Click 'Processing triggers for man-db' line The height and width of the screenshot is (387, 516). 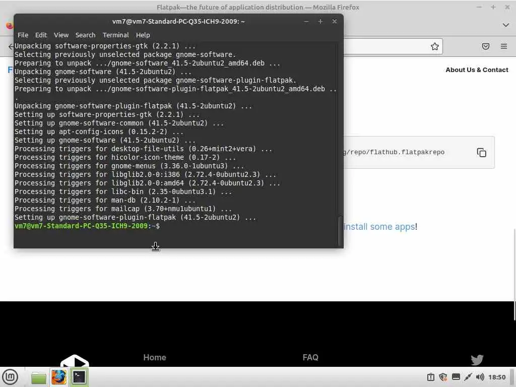(x=105, y=201)
